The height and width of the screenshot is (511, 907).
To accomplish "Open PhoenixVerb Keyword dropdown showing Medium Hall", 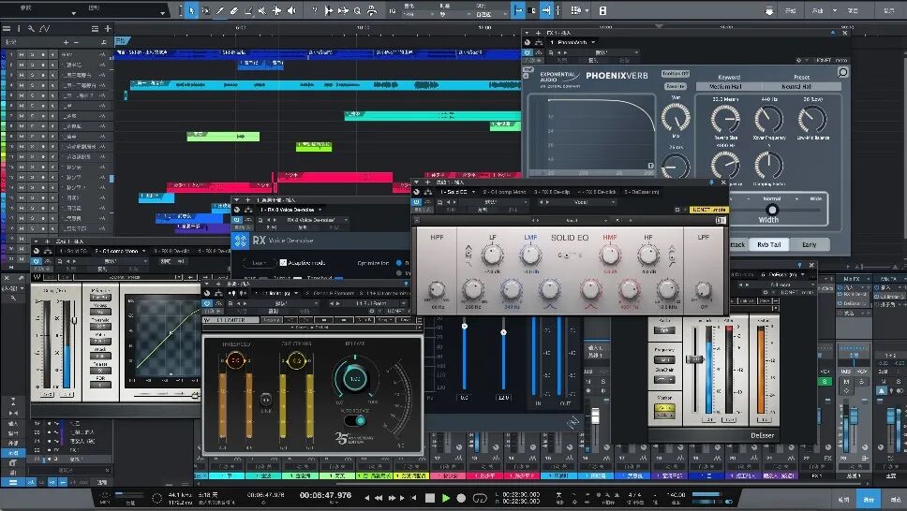I will [725, 86].
